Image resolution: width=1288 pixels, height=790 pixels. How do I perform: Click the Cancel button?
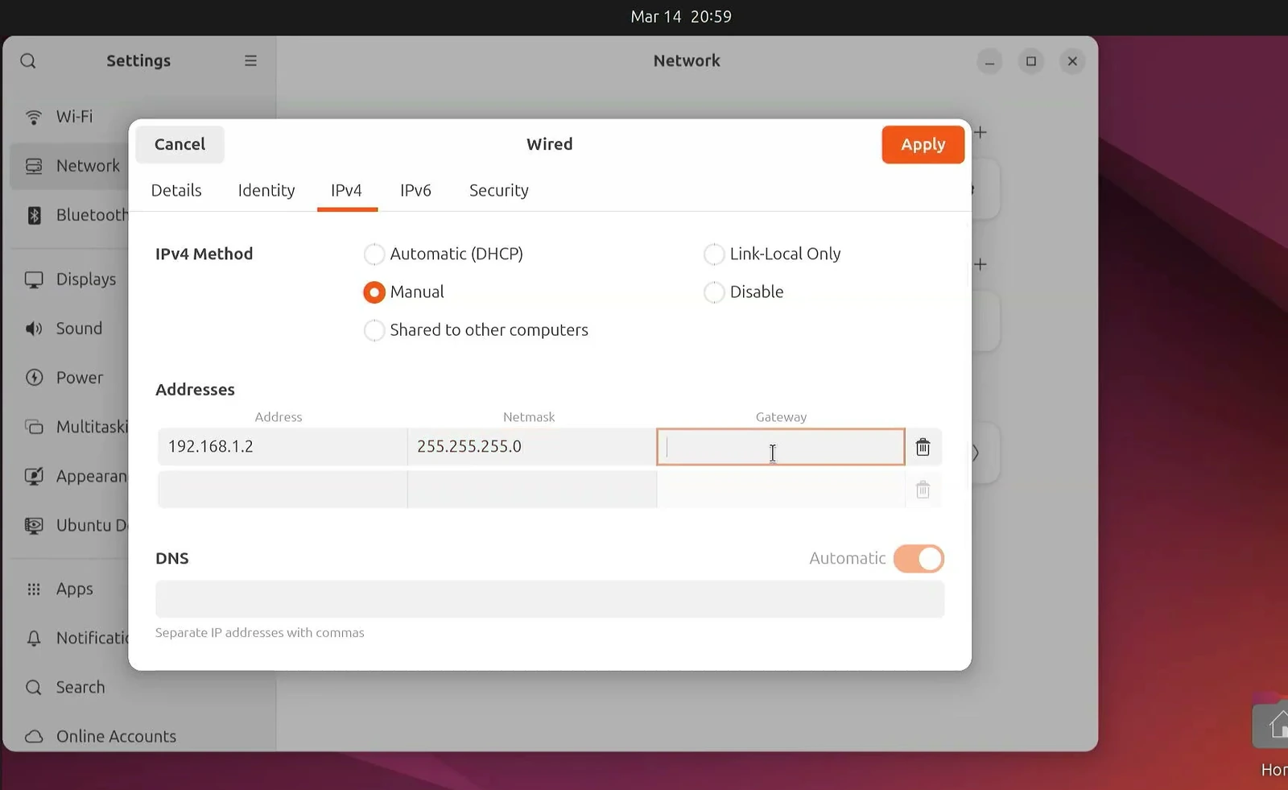pyautogui.click(x=180, y=144)
